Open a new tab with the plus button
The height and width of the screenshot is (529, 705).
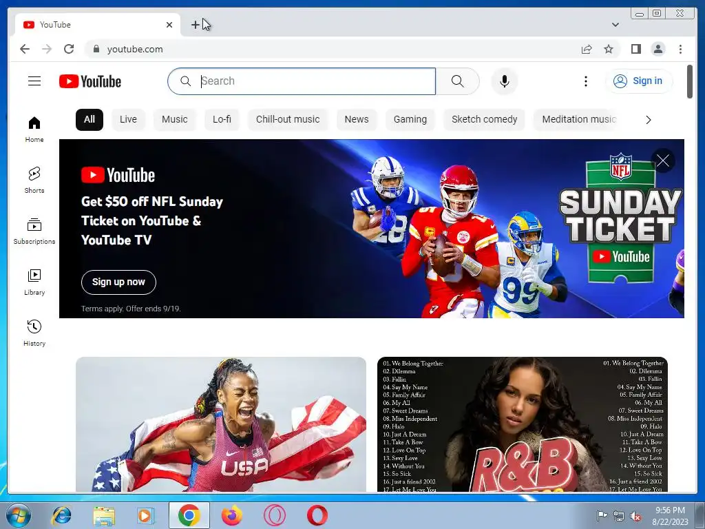click(x=195, y=25)
